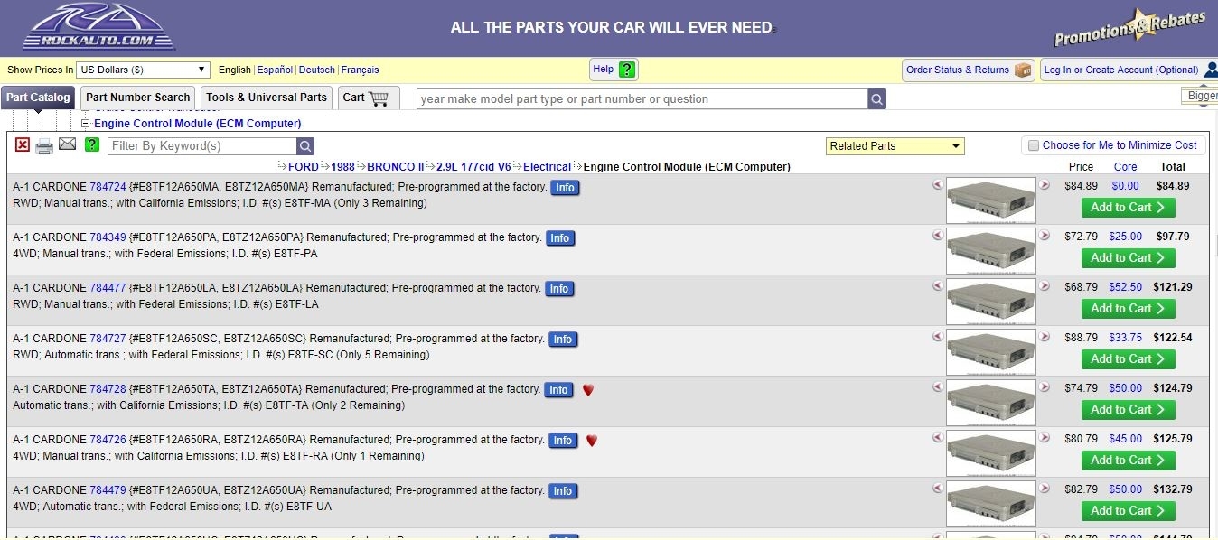Image resolution: width=1218 pixels, height=540 pixels.
Task: Click Info button for part 784479
Action: 563,491
